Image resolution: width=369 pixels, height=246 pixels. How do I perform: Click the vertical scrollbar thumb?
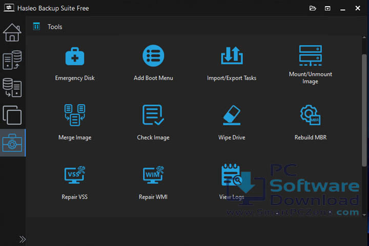coord(364,110)
